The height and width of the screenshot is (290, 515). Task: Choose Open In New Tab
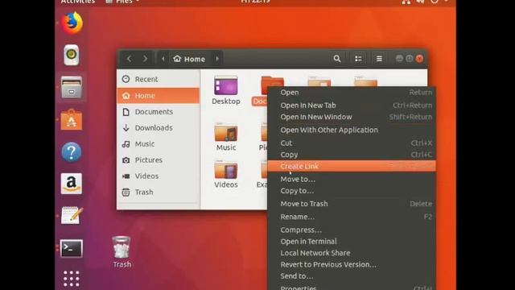352,106
